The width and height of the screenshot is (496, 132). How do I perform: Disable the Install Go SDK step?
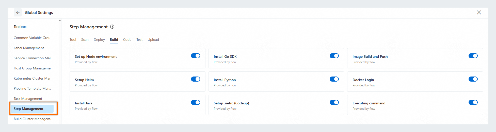pos(334,56)
